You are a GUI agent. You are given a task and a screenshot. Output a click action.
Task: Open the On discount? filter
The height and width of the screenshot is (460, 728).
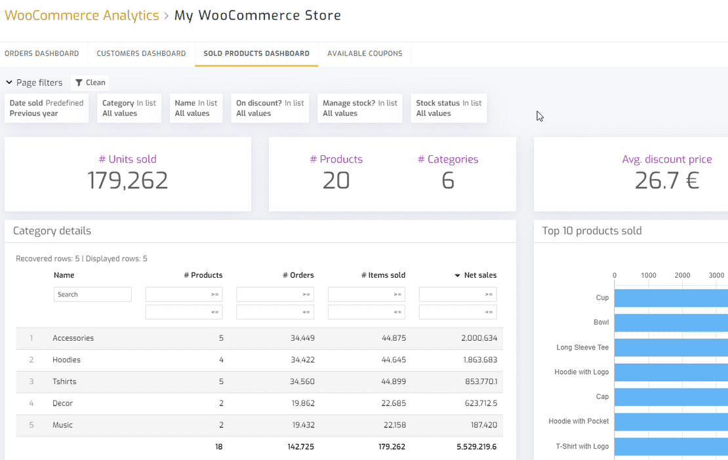270,108
